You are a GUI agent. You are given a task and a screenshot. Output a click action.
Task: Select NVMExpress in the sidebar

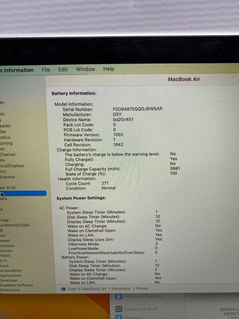pos(7,177)
